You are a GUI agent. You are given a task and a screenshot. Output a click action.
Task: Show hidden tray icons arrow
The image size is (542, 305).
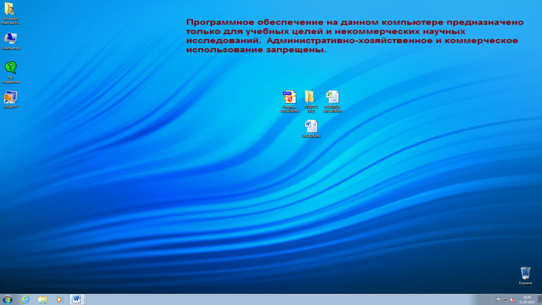[491, 300]
